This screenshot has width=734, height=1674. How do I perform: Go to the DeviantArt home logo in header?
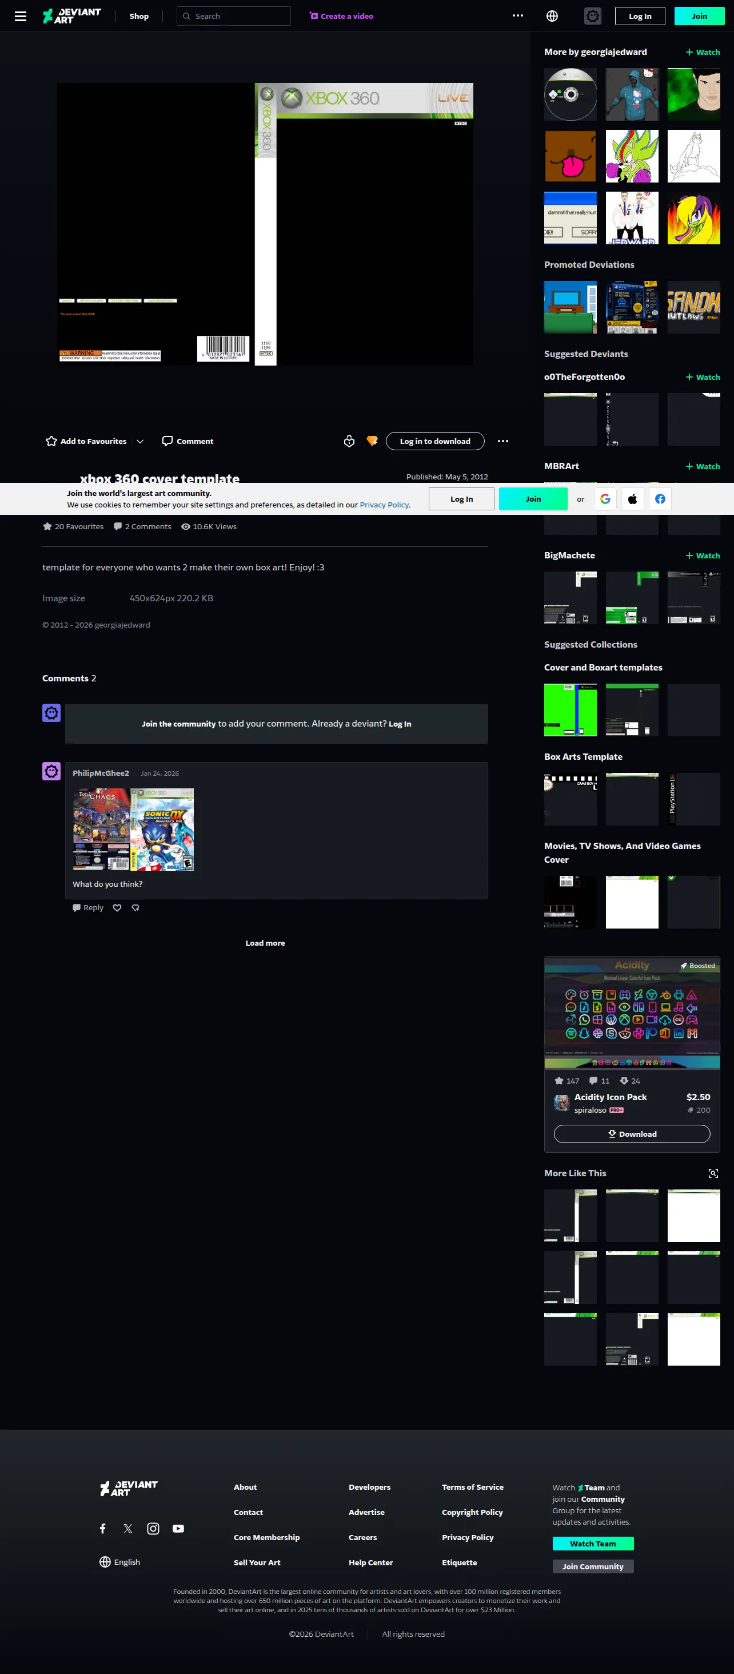[72, 16]
